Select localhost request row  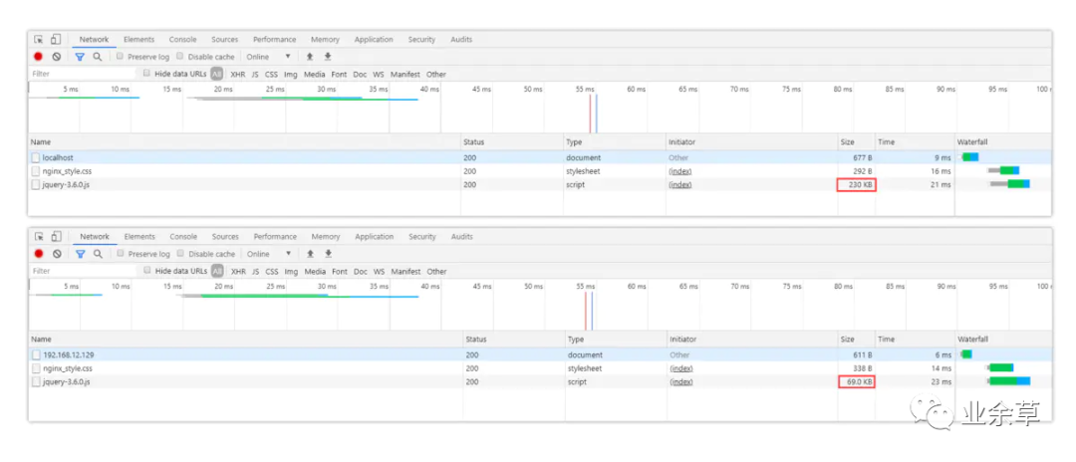(539, 157)
